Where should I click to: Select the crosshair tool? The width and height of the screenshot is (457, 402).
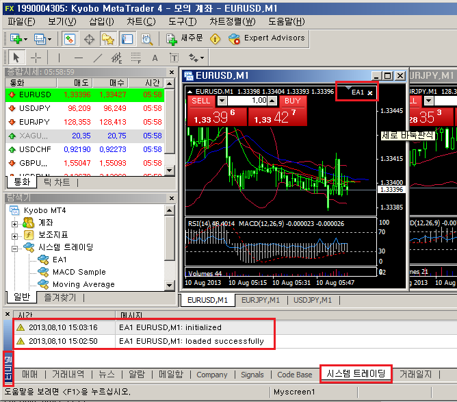[36, 58]
